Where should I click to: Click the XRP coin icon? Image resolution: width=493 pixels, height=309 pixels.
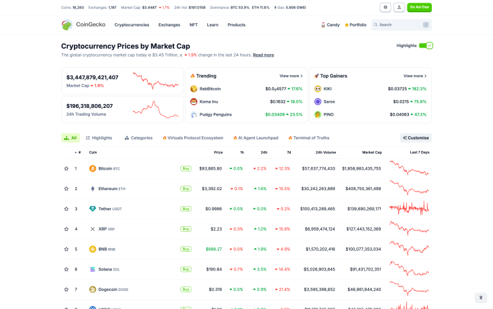pyautogui.click(x=92, y=229)
